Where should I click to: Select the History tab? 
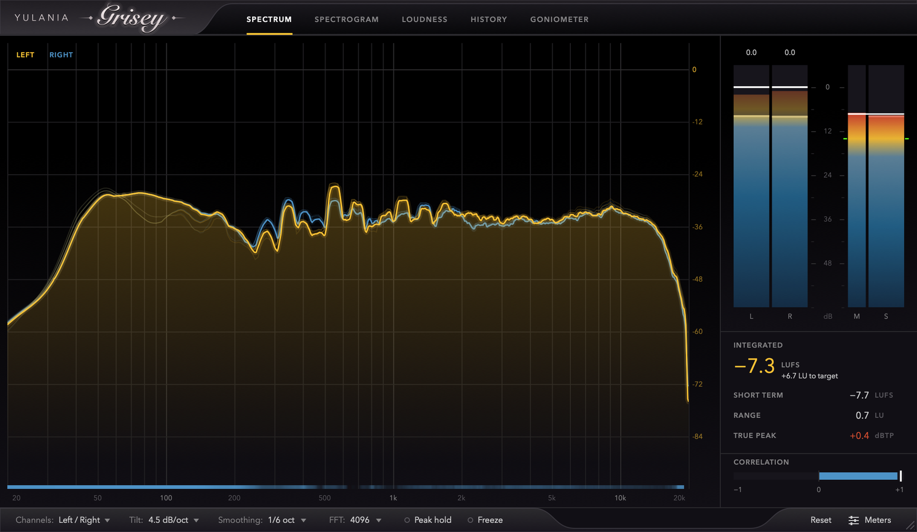488,19
